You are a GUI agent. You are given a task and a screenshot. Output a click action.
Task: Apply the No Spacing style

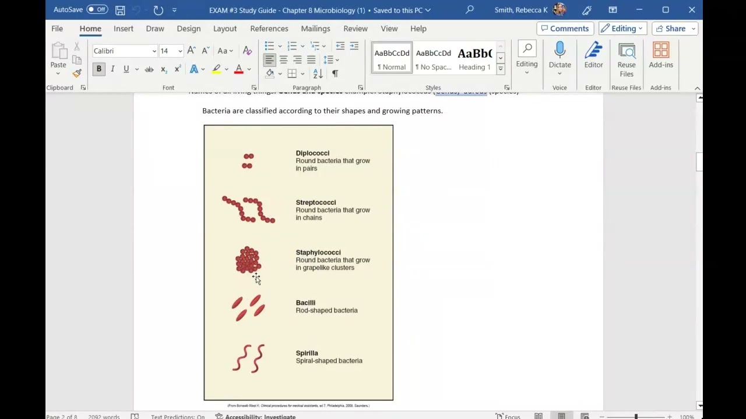point(433,58)
